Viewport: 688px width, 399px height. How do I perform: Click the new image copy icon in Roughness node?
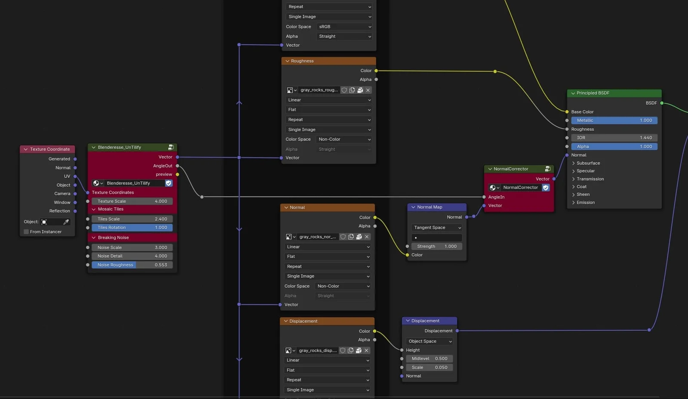pos(352,90)
